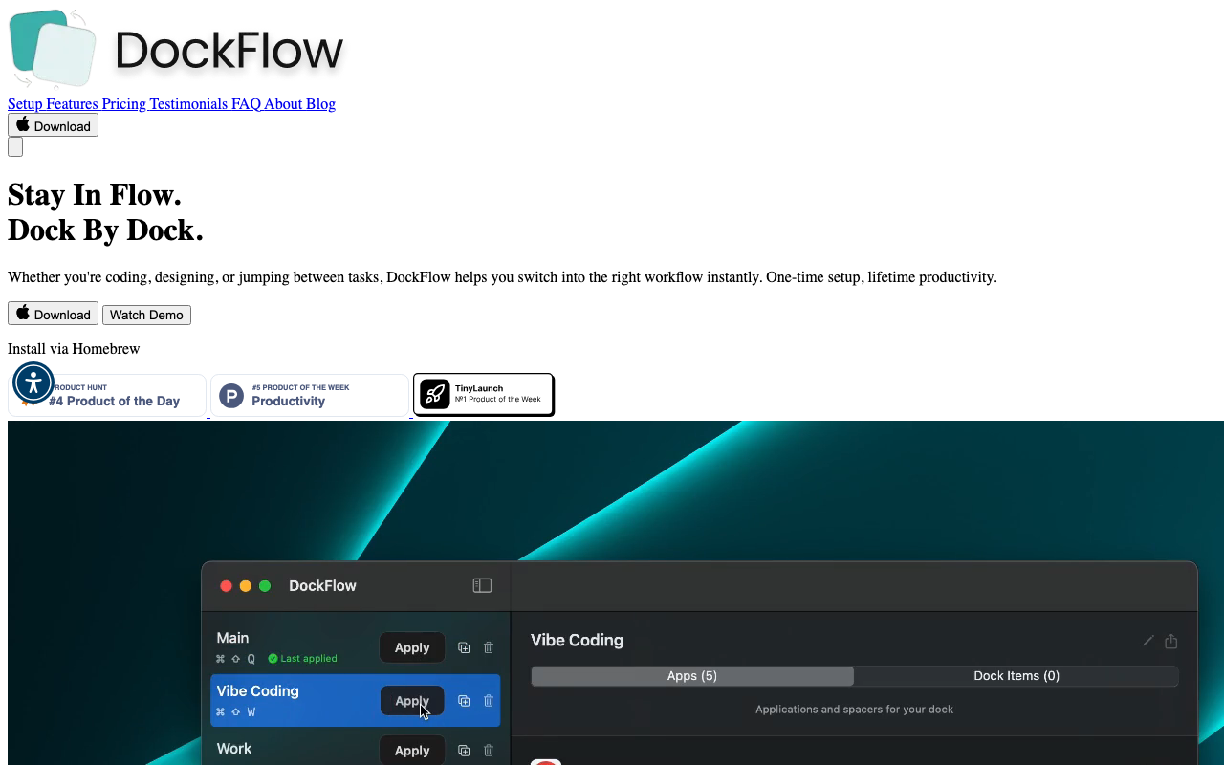1224x765 pixels.
Task: Select the Install via Homebrew text
Action: (74, 349)
